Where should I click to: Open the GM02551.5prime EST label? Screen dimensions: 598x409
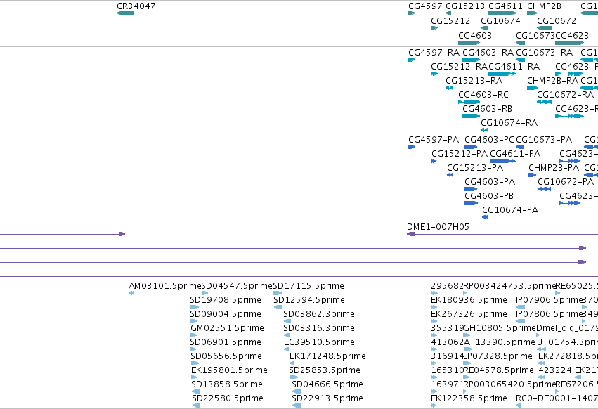click(x=227, y=328)
